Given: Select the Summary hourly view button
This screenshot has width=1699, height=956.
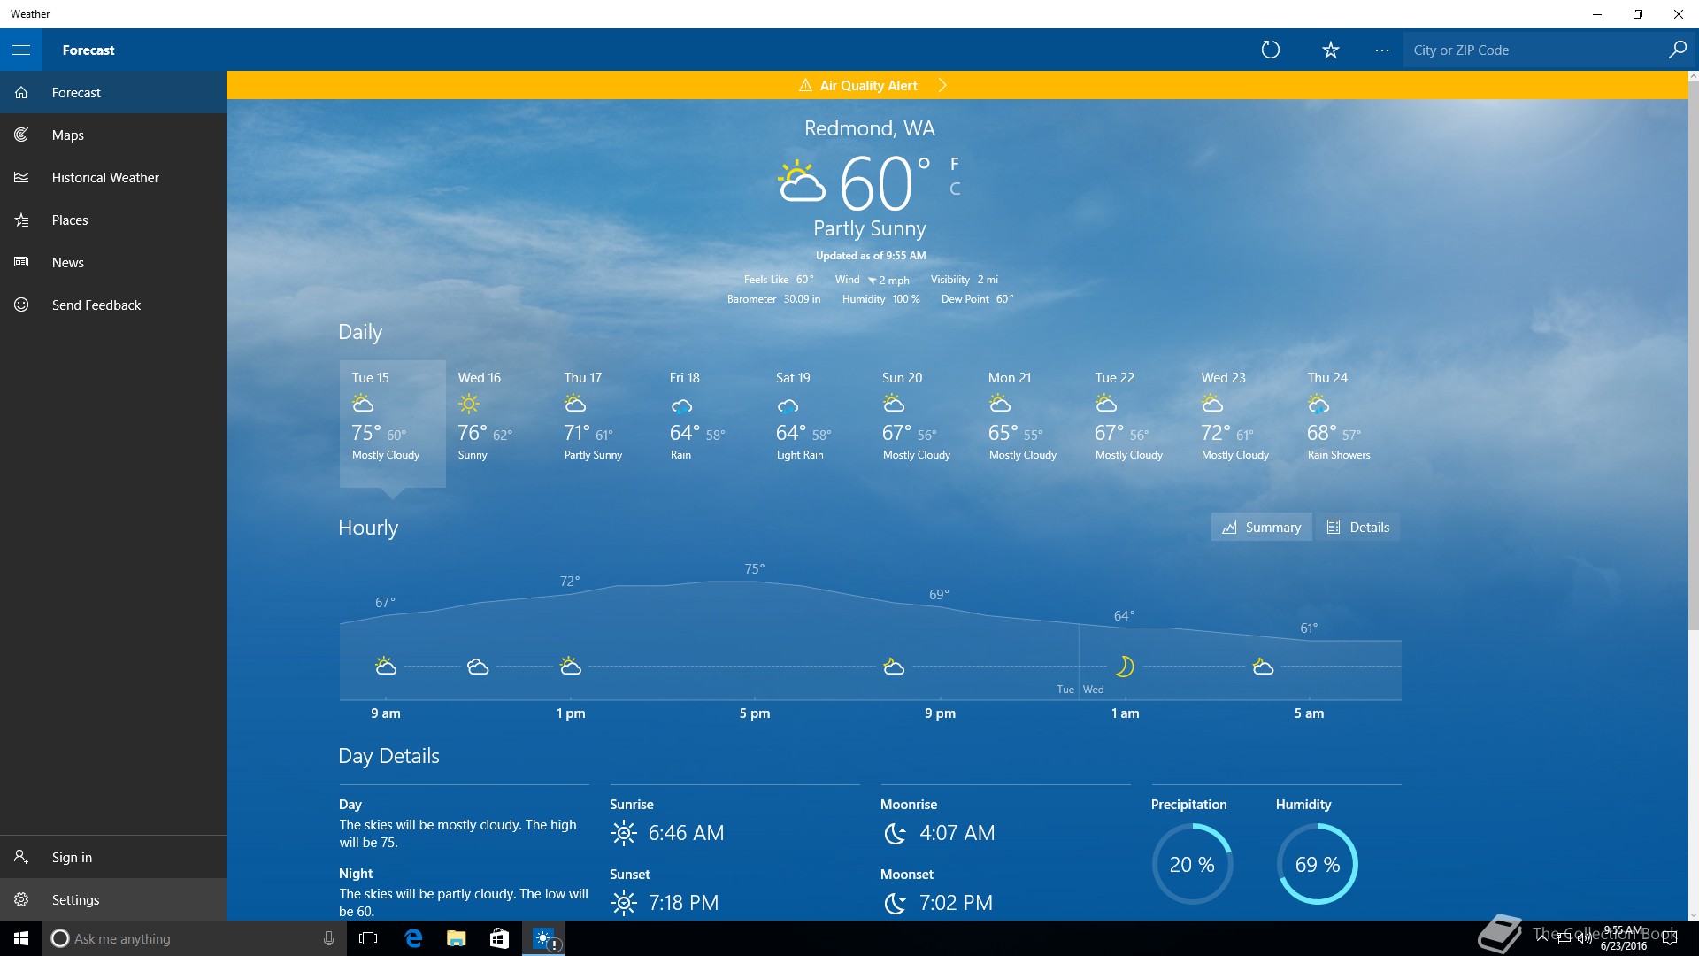Looking at the screenshot, I should tap(1261, 527).
